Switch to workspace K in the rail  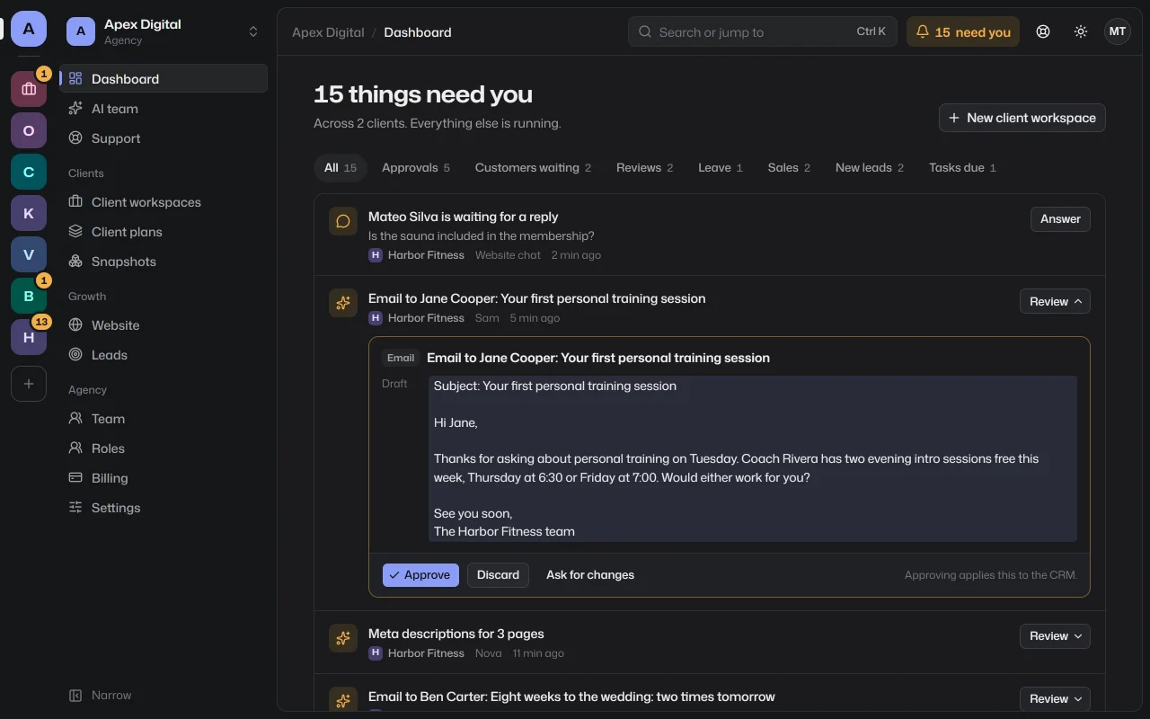point(29,213)
